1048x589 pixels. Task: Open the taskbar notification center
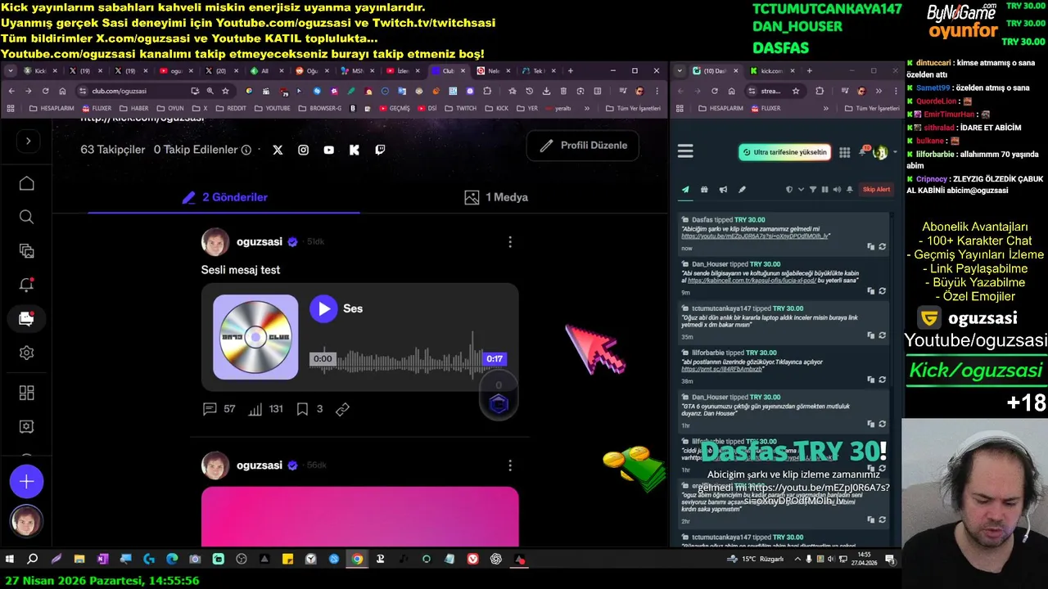click(890, 560)
